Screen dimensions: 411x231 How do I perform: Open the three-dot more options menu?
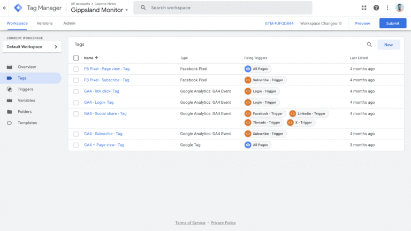[x=387, y=7]
